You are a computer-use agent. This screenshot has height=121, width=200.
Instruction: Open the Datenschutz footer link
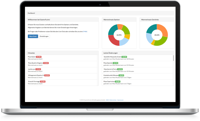pyautogui.click(x=113, y=100)
